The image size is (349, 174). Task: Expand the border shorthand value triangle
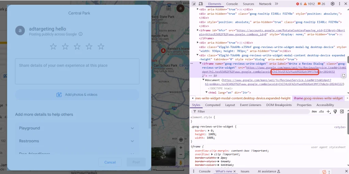coord(209,131)
